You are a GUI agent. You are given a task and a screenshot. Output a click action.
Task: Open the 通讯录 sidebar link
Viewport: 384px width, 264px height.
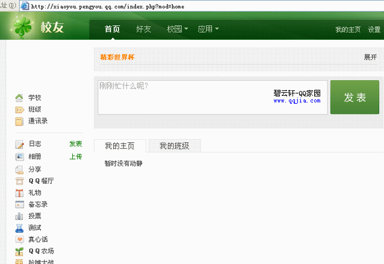38,121
